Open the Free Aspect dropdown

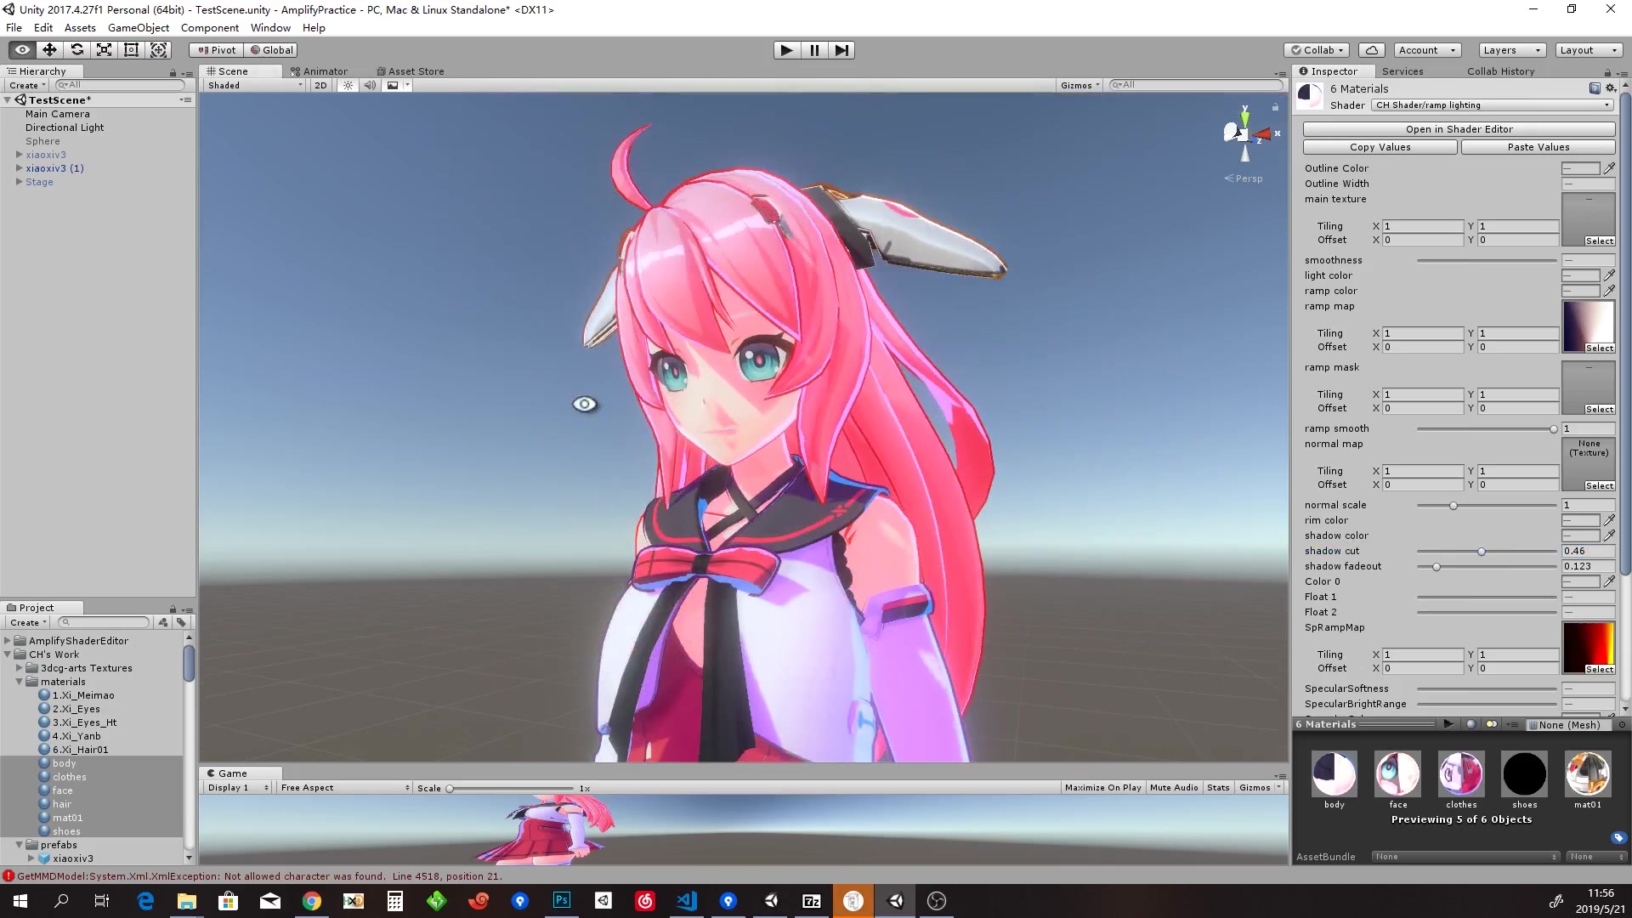[x=343, y=787]
